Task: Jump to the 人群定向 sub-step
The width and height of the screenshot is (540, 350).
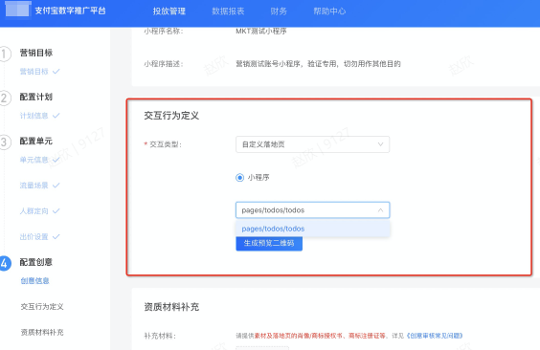Action: click(x=34, y=210)
